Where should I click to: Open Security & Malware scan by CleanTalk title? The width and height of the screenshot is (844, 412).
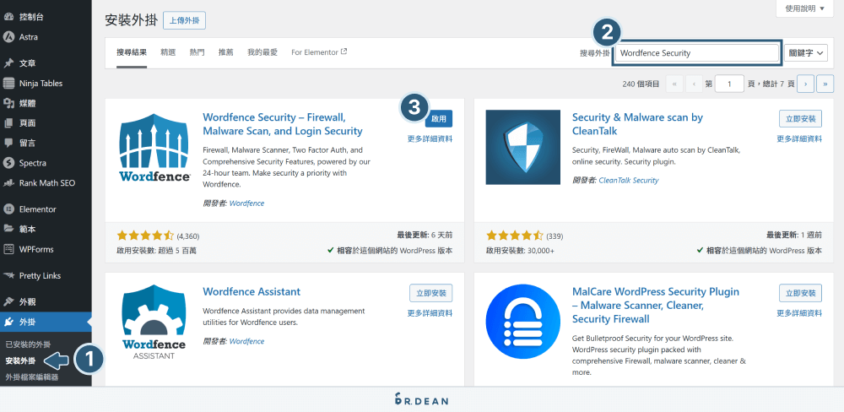pos(637,124)
